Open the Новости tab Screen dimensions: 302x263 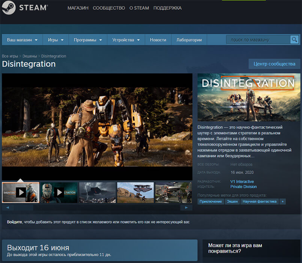158,40
